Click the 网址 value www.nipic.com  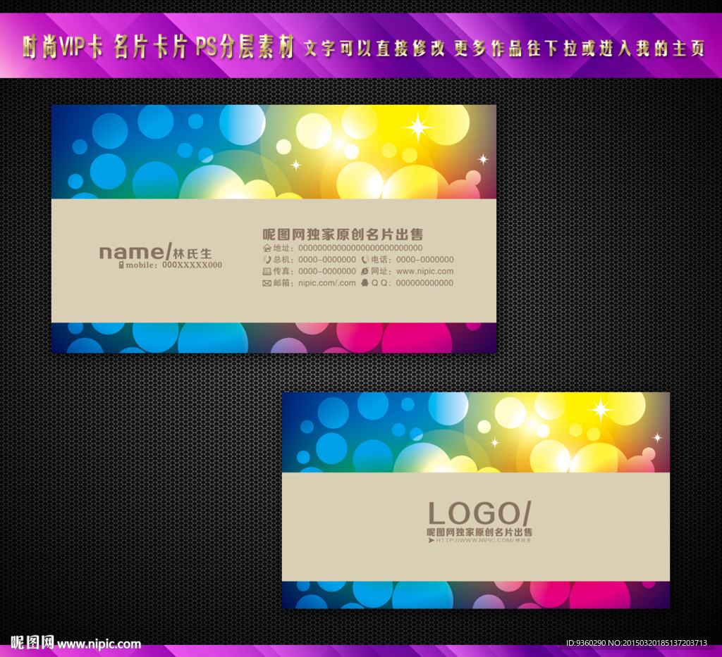tap(425, 271)
